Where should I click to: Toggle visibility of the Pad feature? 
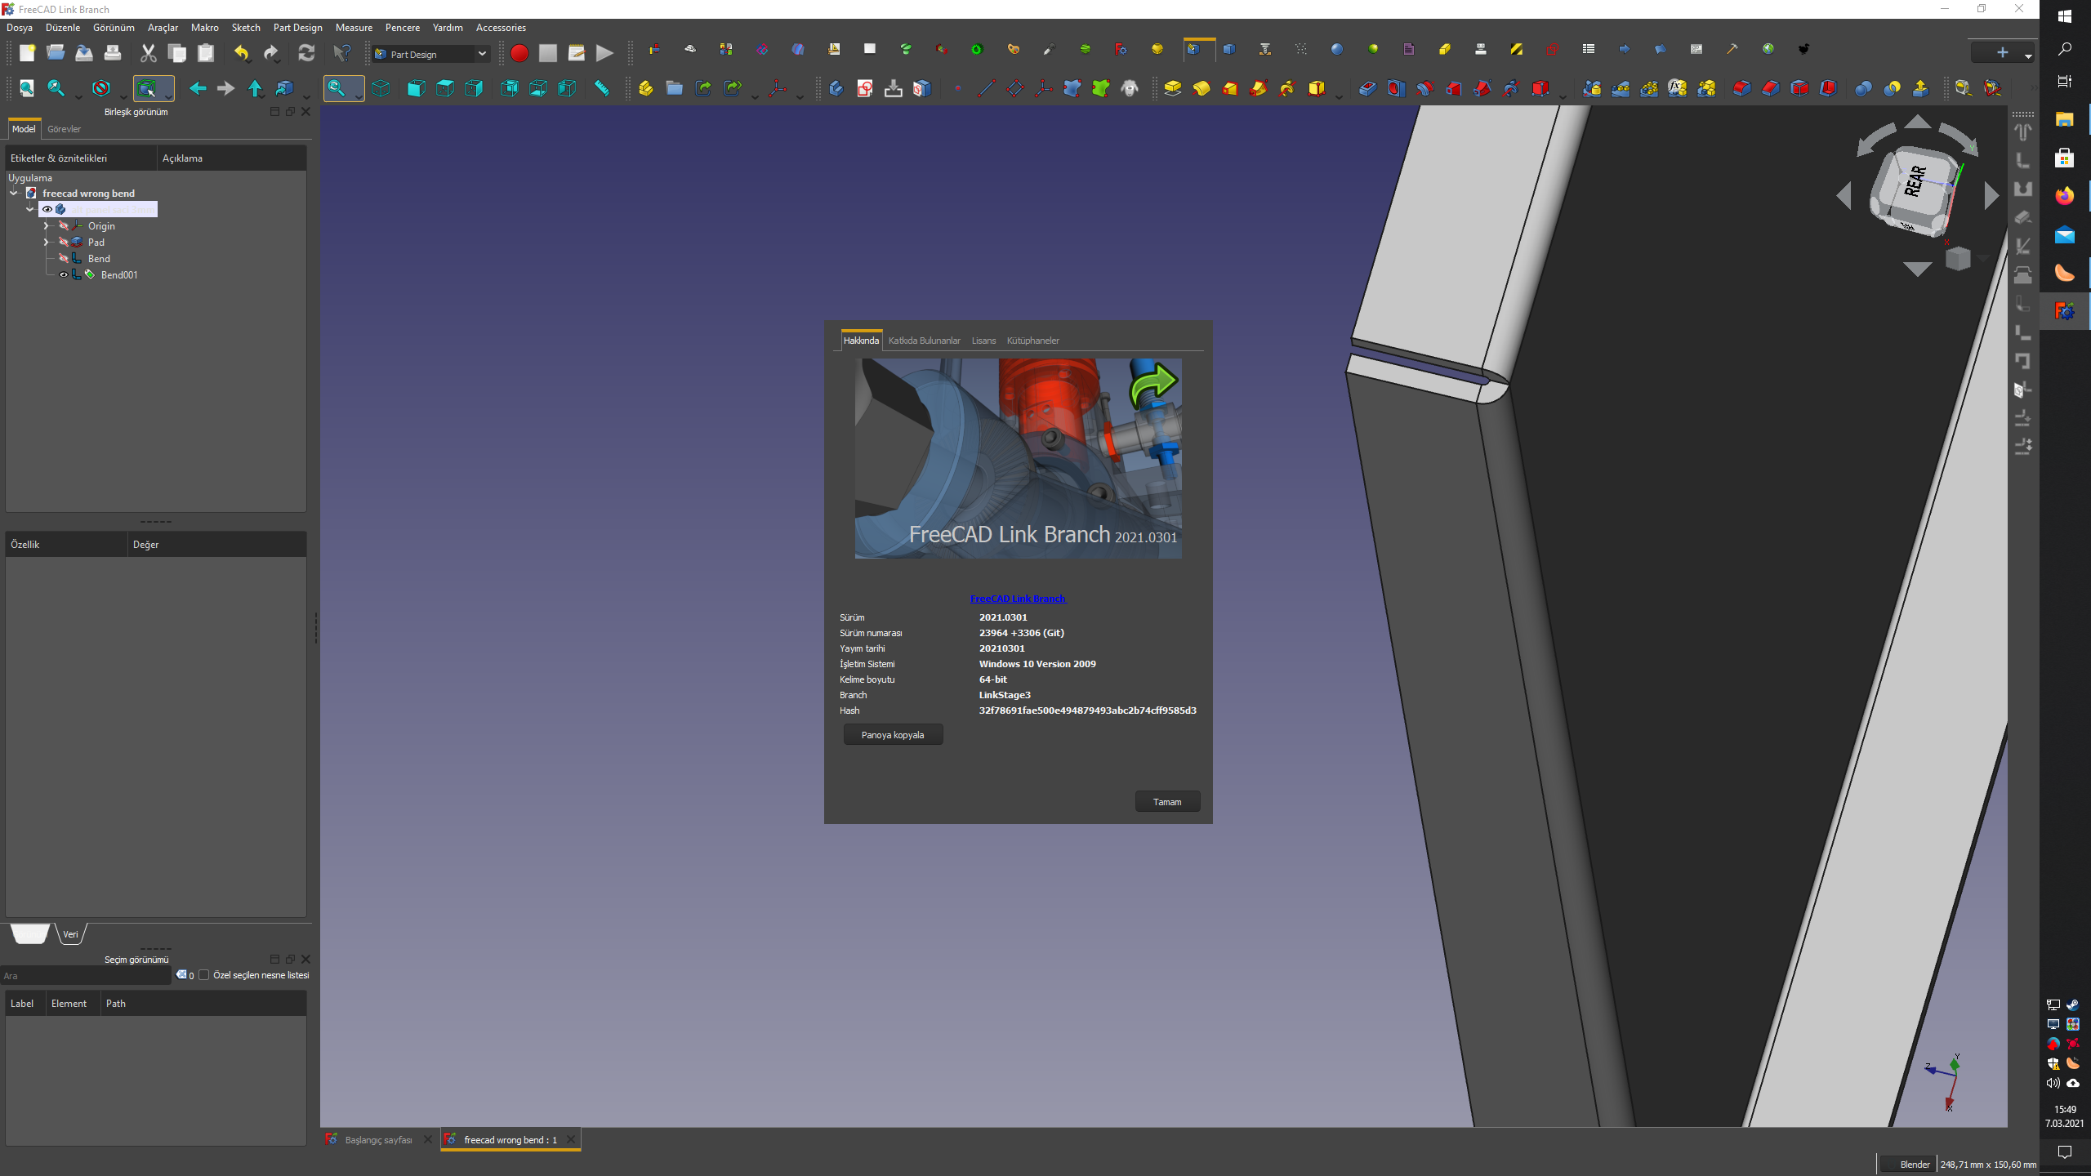pyautogui.click(x=64, y=243)
